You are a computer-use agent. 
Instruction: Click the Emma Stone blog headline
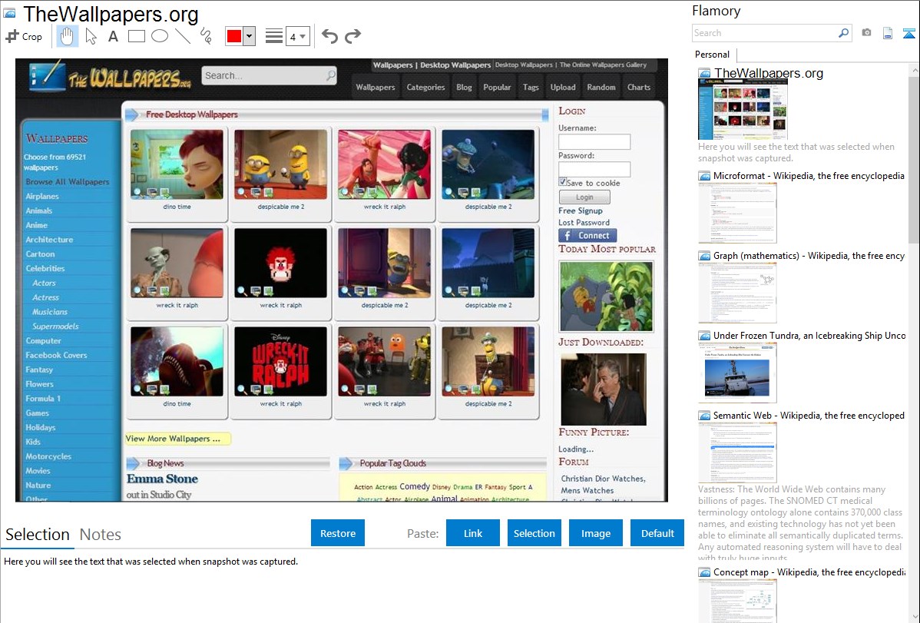[162, 479]
